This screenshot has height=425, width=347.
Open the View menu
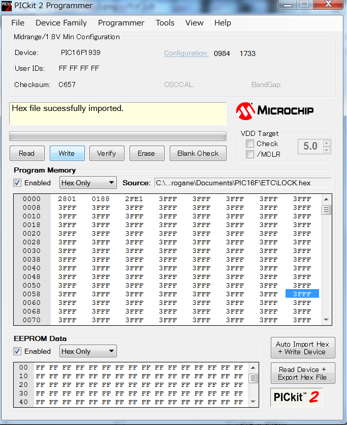tap(194, 23)
